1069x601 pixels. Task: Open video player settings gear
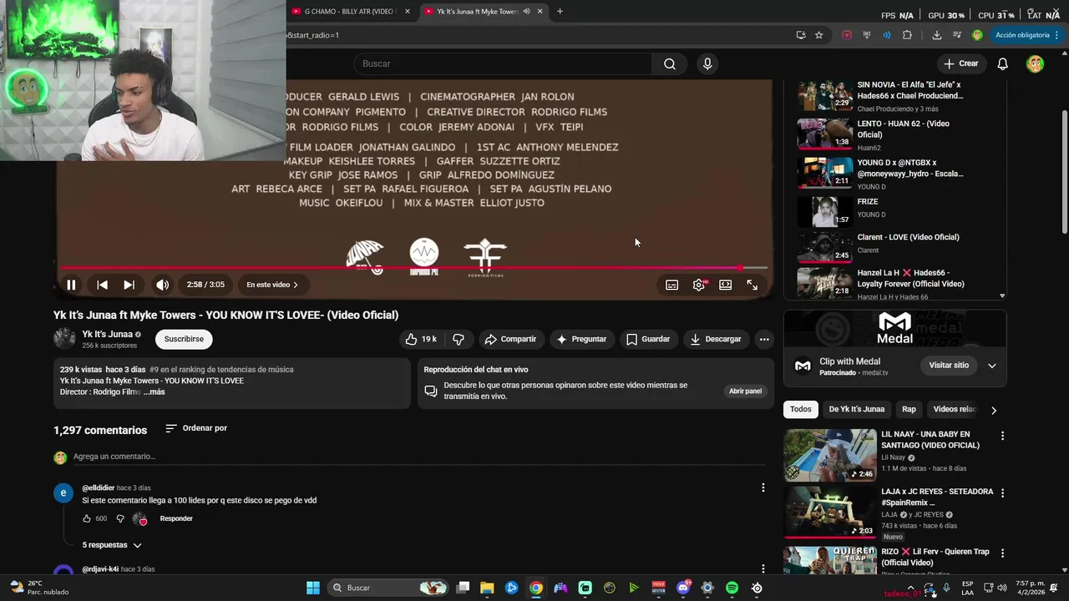pyautogui.click(x=698, y=285)
